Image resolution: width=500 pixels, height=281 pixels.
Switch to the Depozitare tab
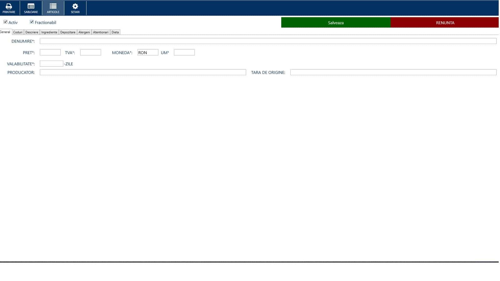(68, 32)
